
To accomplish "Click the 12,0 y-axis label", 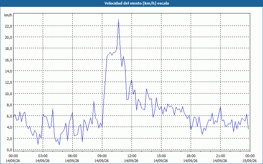I will coord(9,82).
